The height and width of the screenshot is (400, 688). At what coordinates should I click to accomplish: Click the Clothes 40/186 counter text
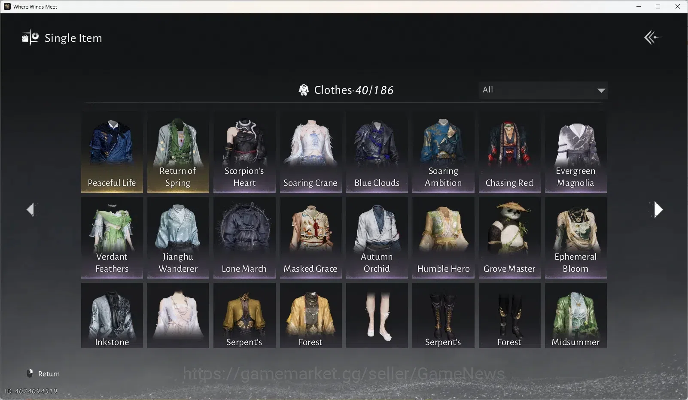354,90
